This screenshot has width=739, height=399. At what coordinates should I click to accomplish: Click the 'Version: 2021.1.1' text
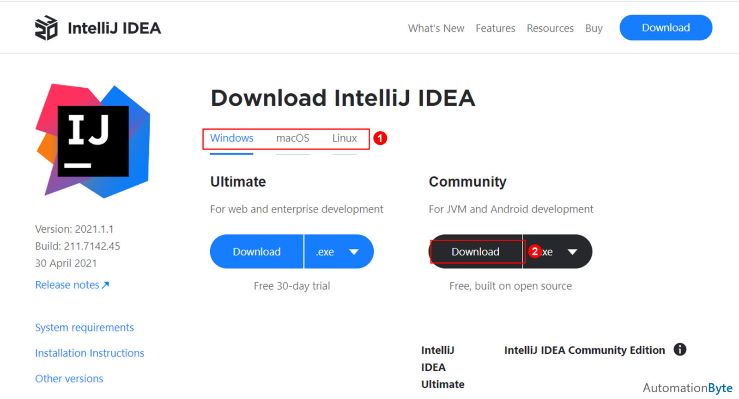click(74, 229)
